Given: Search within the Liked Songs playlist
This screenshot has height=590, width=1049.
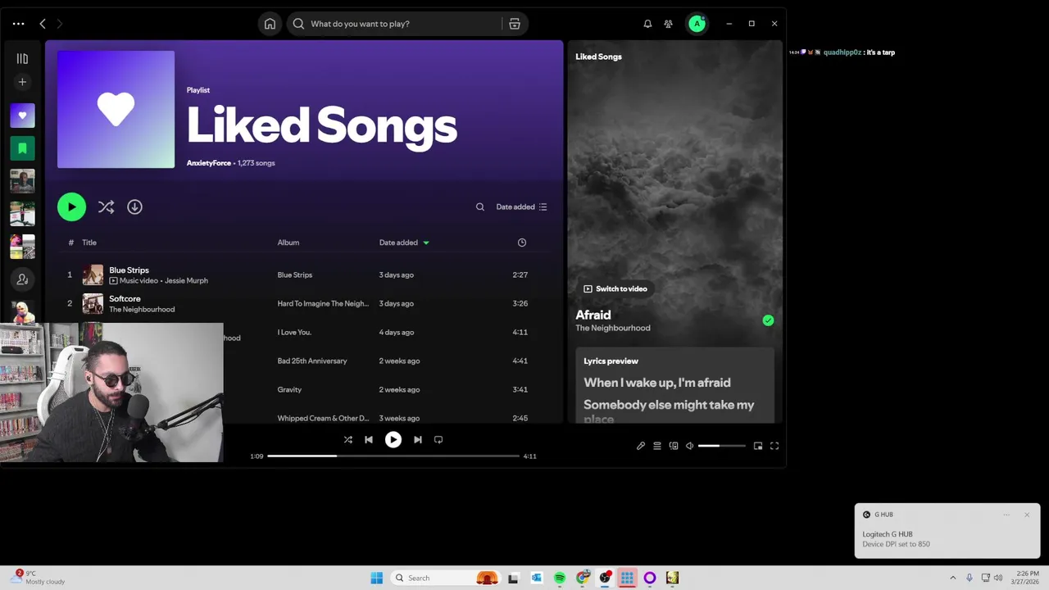Looking at the screenshot, I should tap(480, 207).
